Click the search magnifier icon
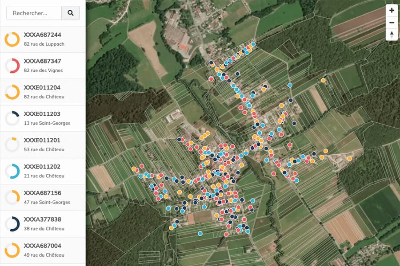 point(71,13)
